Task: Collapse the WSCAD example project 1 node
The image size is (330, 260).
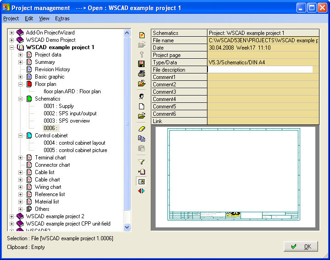Action: (x=12, y=47)
